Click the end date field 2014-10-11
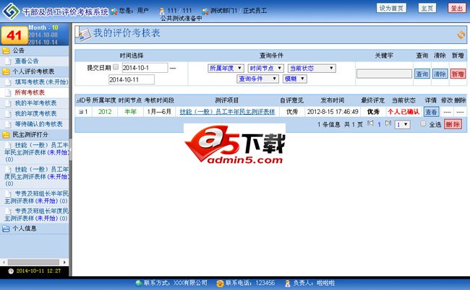 point(132,80)
